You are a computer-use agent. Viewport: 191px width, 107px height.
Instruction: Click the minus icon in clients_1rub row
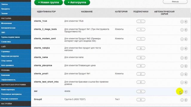[x=182, y=22]
